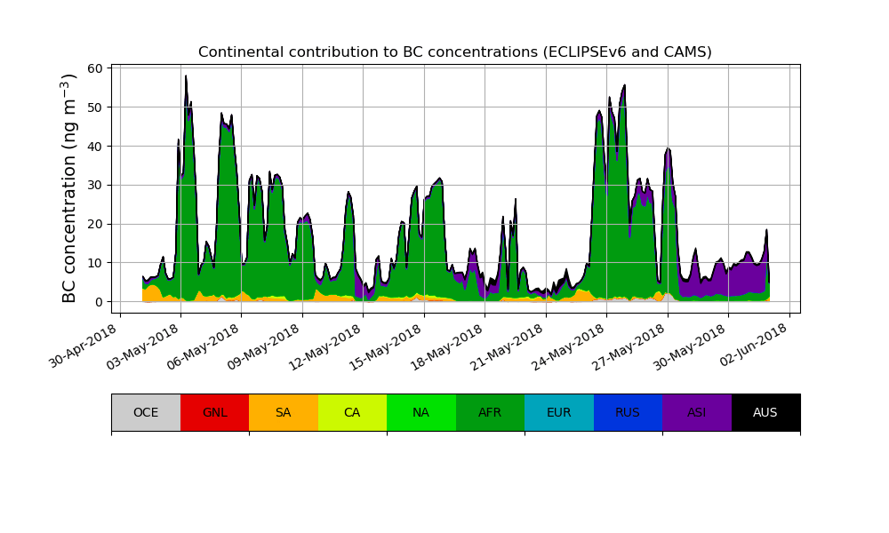The width and height of the screenshot is (889, 533).
Task: Click the y-axis value 20
Action: (95, 224)
